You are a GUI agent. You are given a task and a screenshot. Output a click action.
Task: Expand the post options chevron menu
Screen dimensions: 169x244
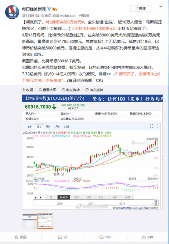click(x=161, y=7)
